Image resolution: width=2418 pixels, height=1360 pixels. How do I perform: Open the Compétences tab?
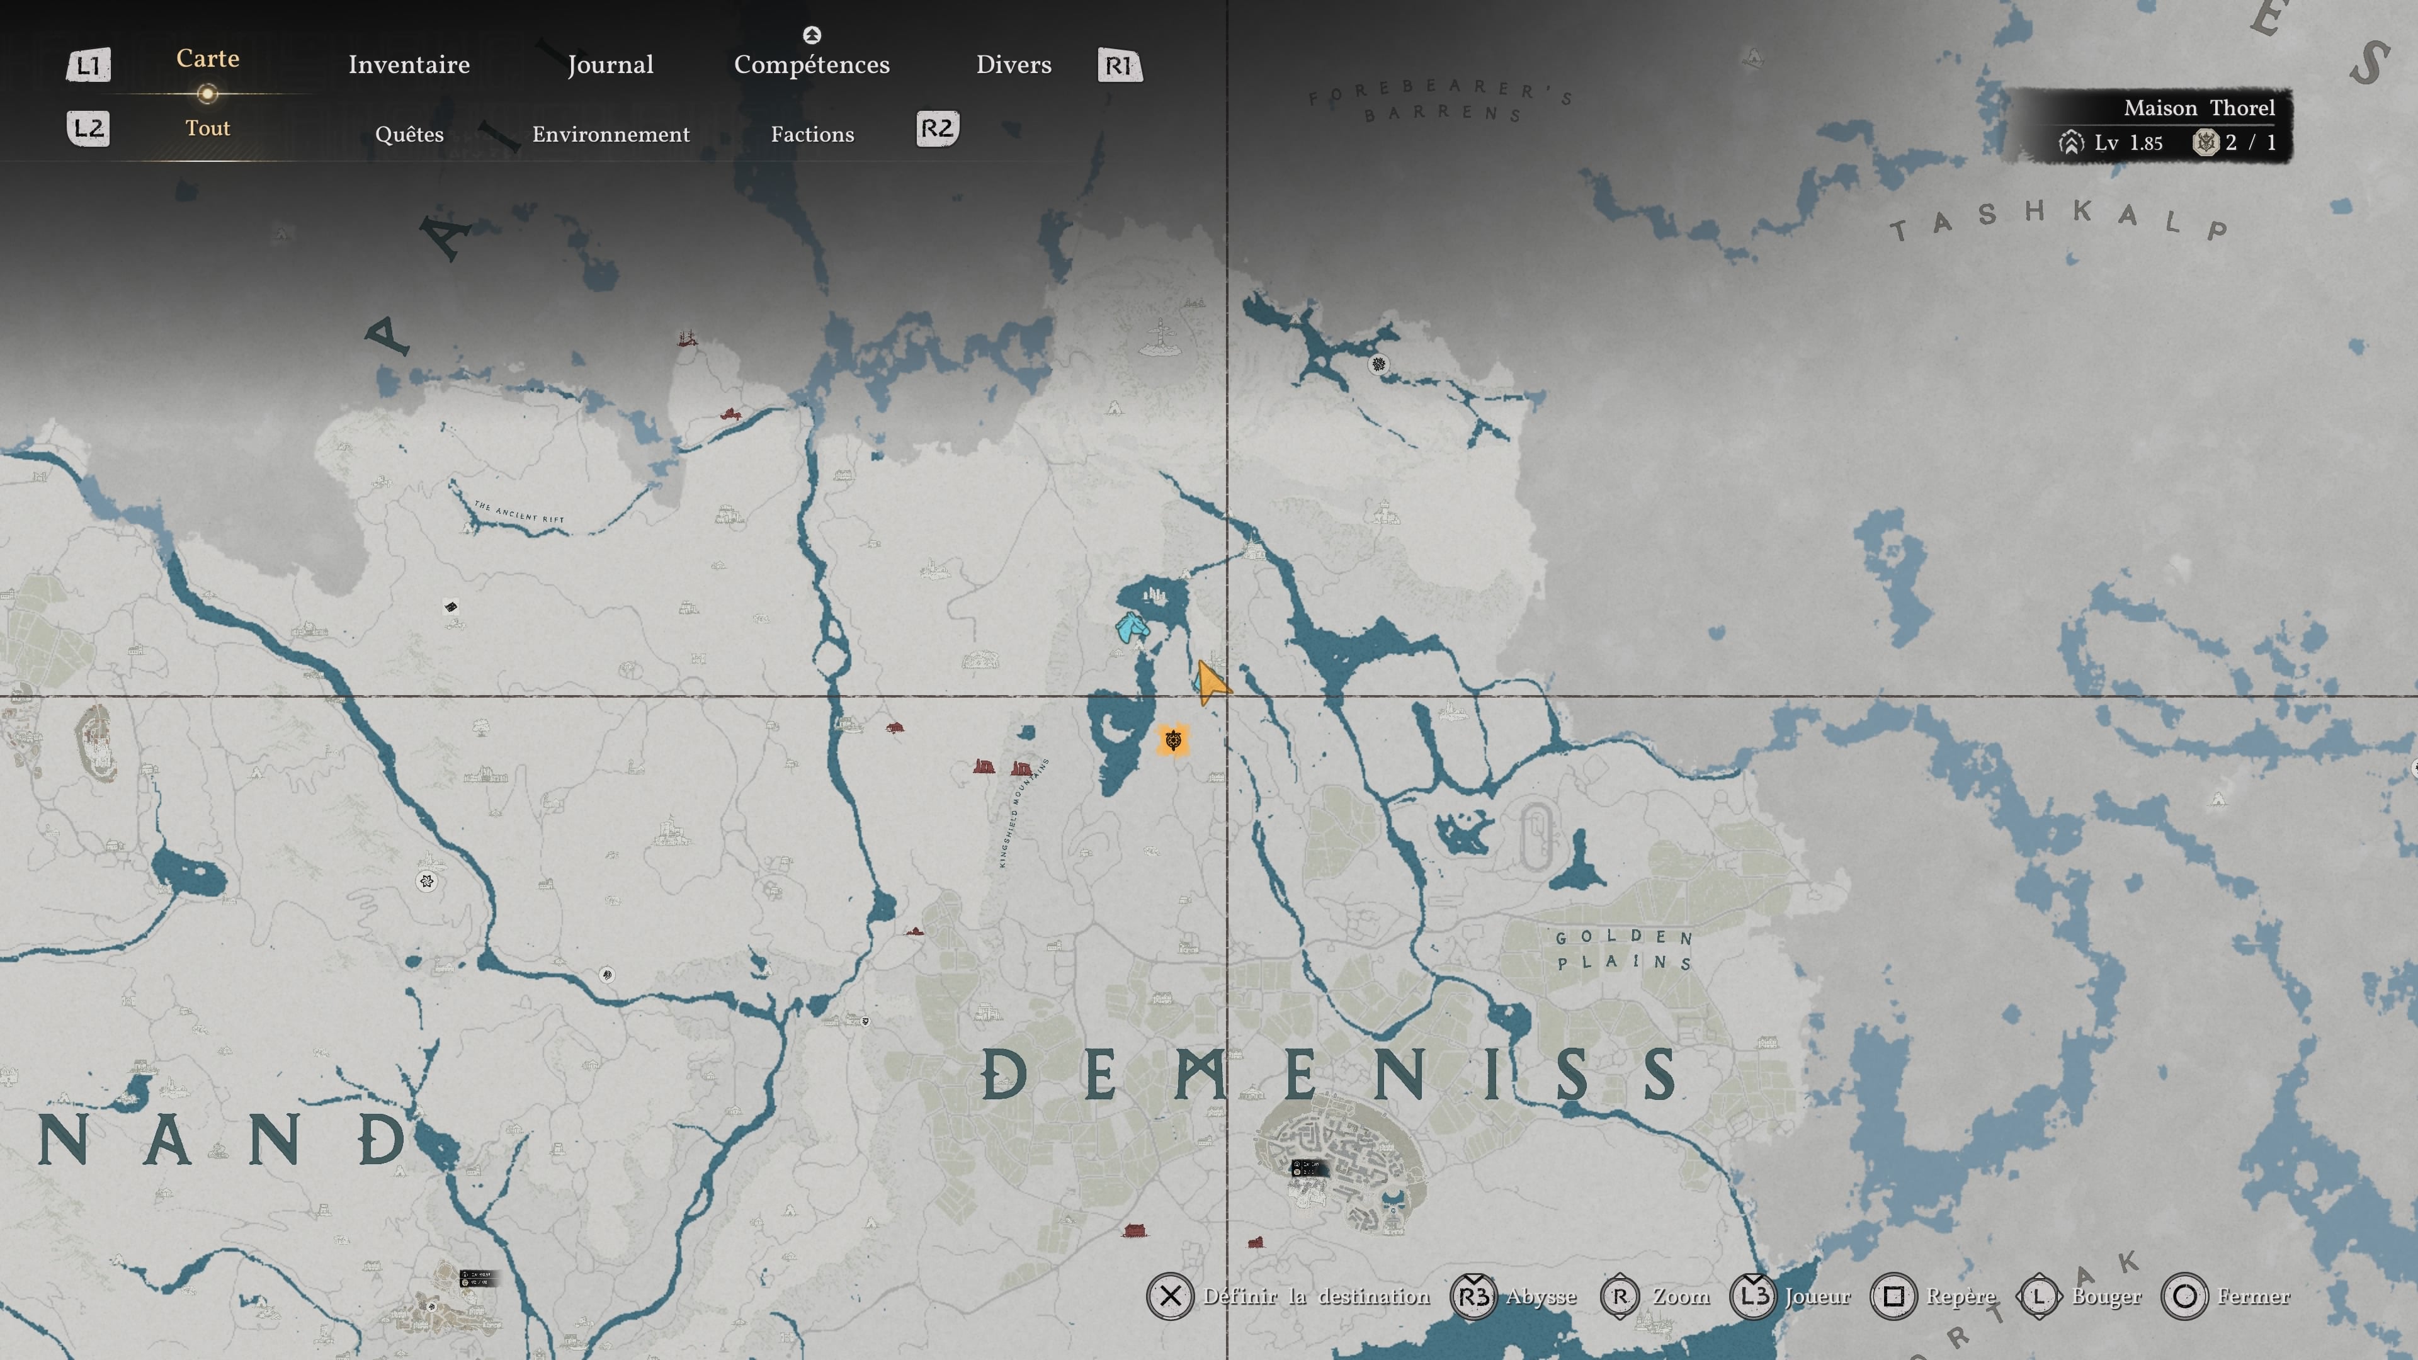[x=812, y=65]
